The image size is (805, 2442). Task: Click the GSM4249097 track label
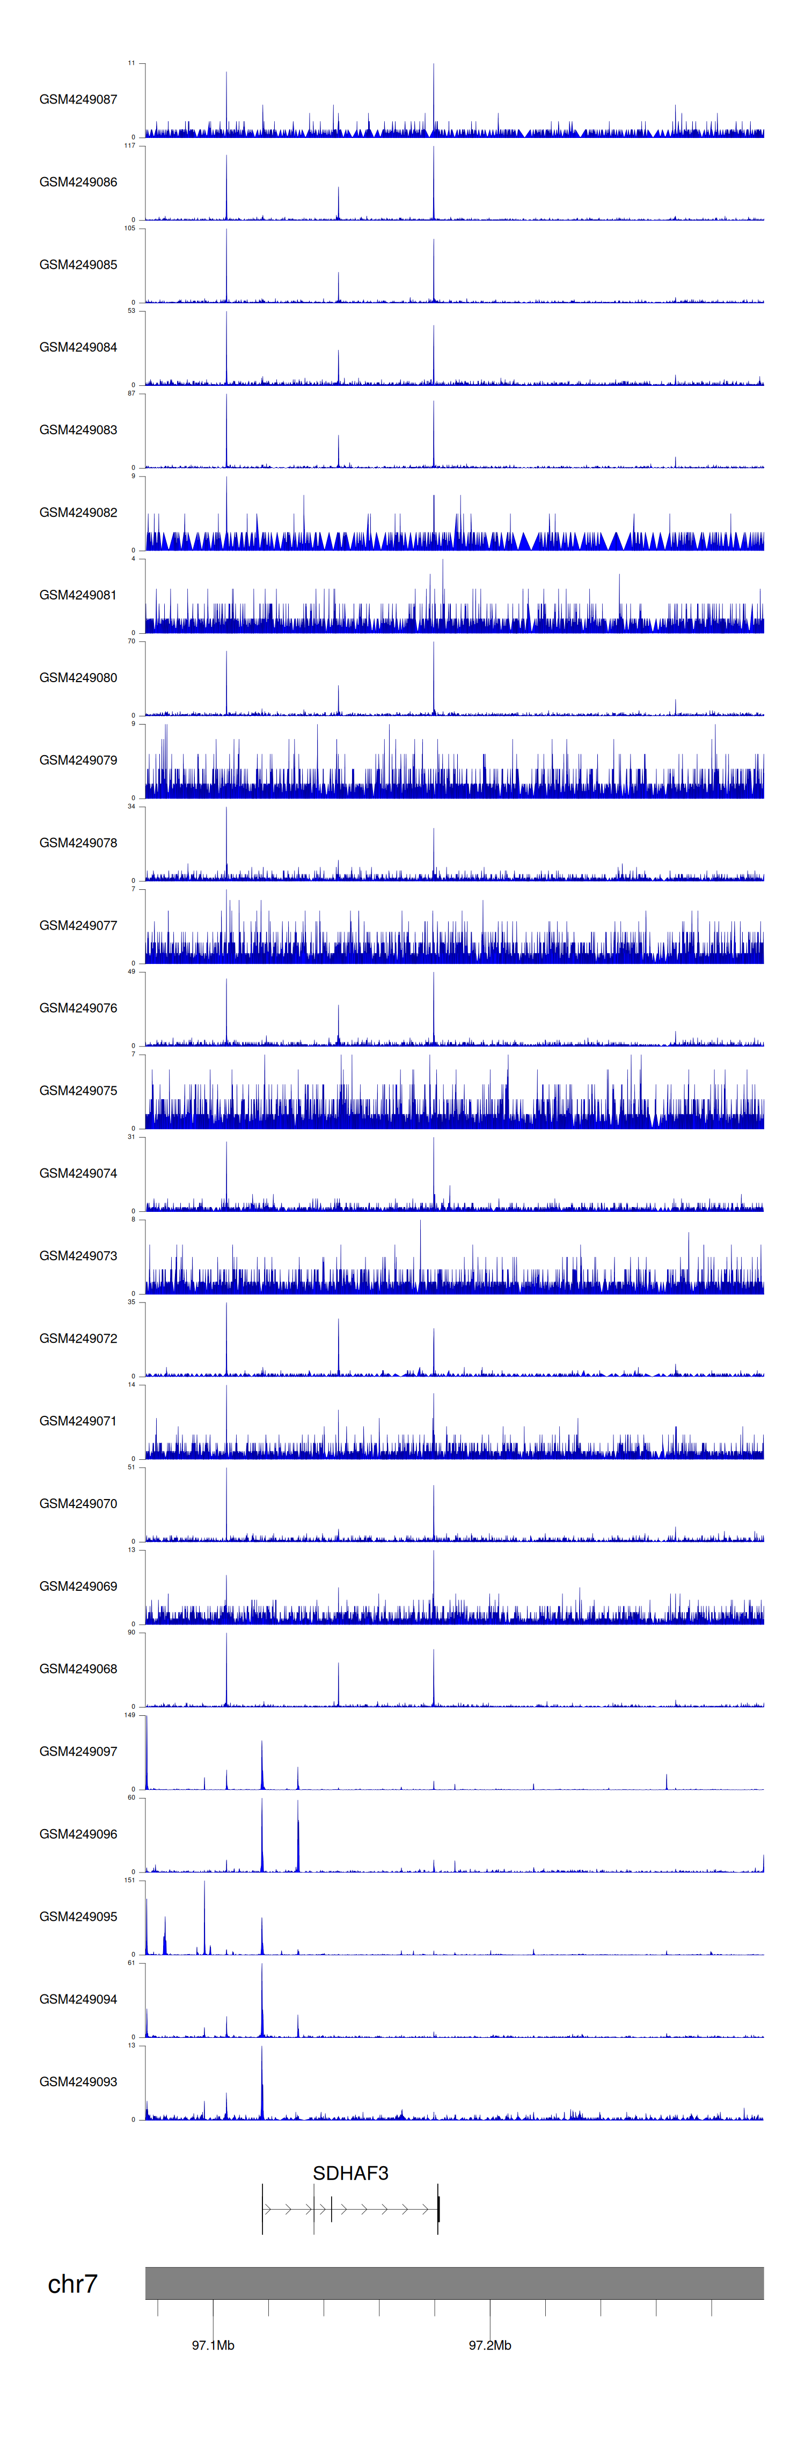78,1751
